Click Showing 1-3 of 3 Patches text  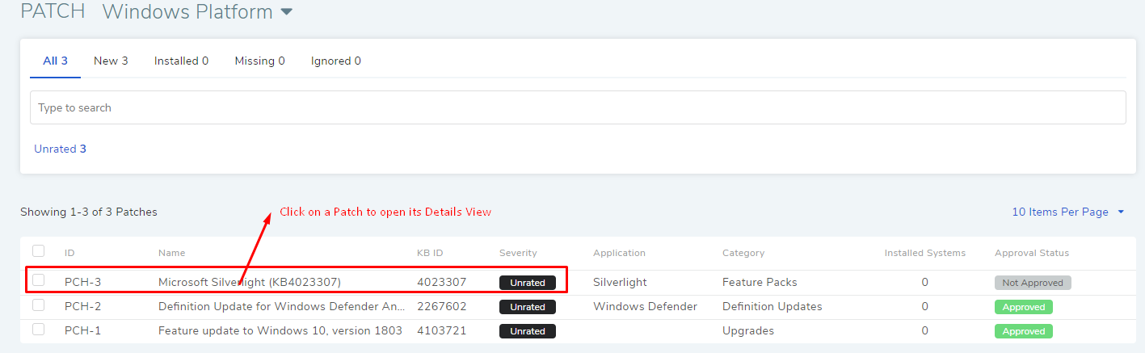point(89,212)
